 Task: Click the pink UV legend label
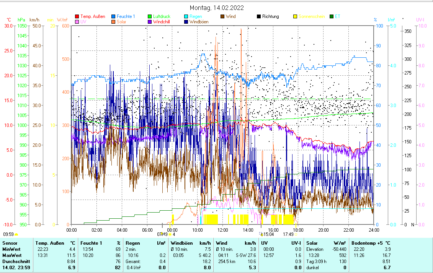[83, 22]
